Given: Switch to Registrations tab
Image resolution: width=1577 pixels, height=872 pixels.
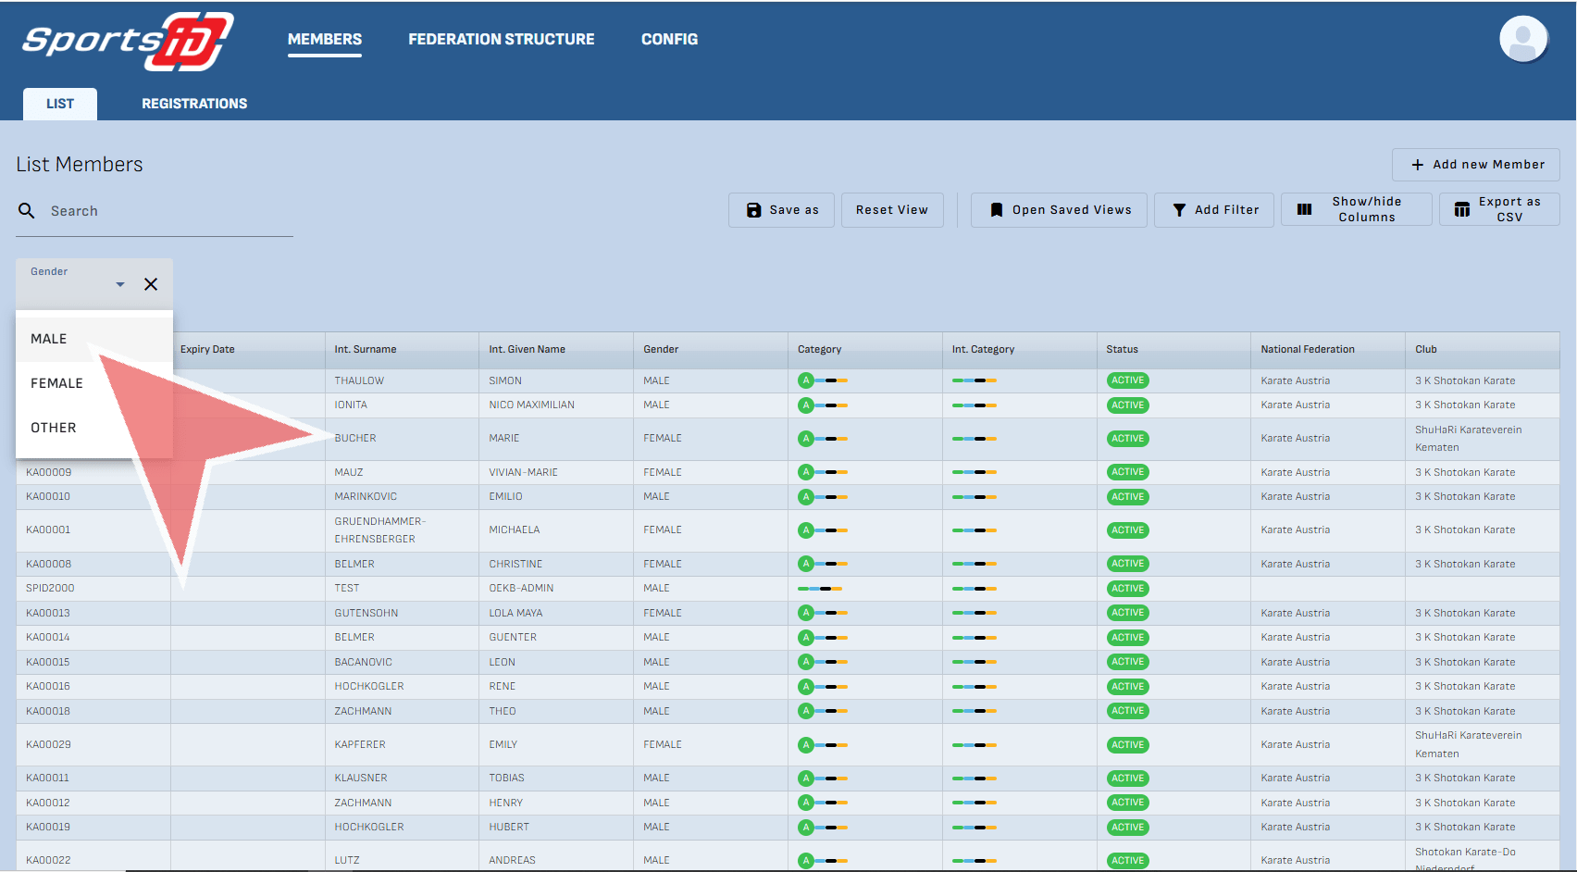Looking at the screenshot, I should 194,104.
